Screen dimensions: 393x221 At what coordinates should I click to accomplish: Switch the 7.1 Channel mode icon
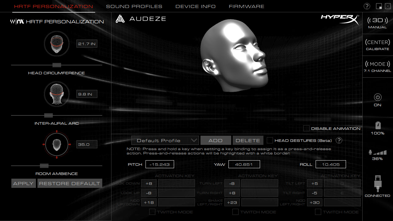pos(378,64)
